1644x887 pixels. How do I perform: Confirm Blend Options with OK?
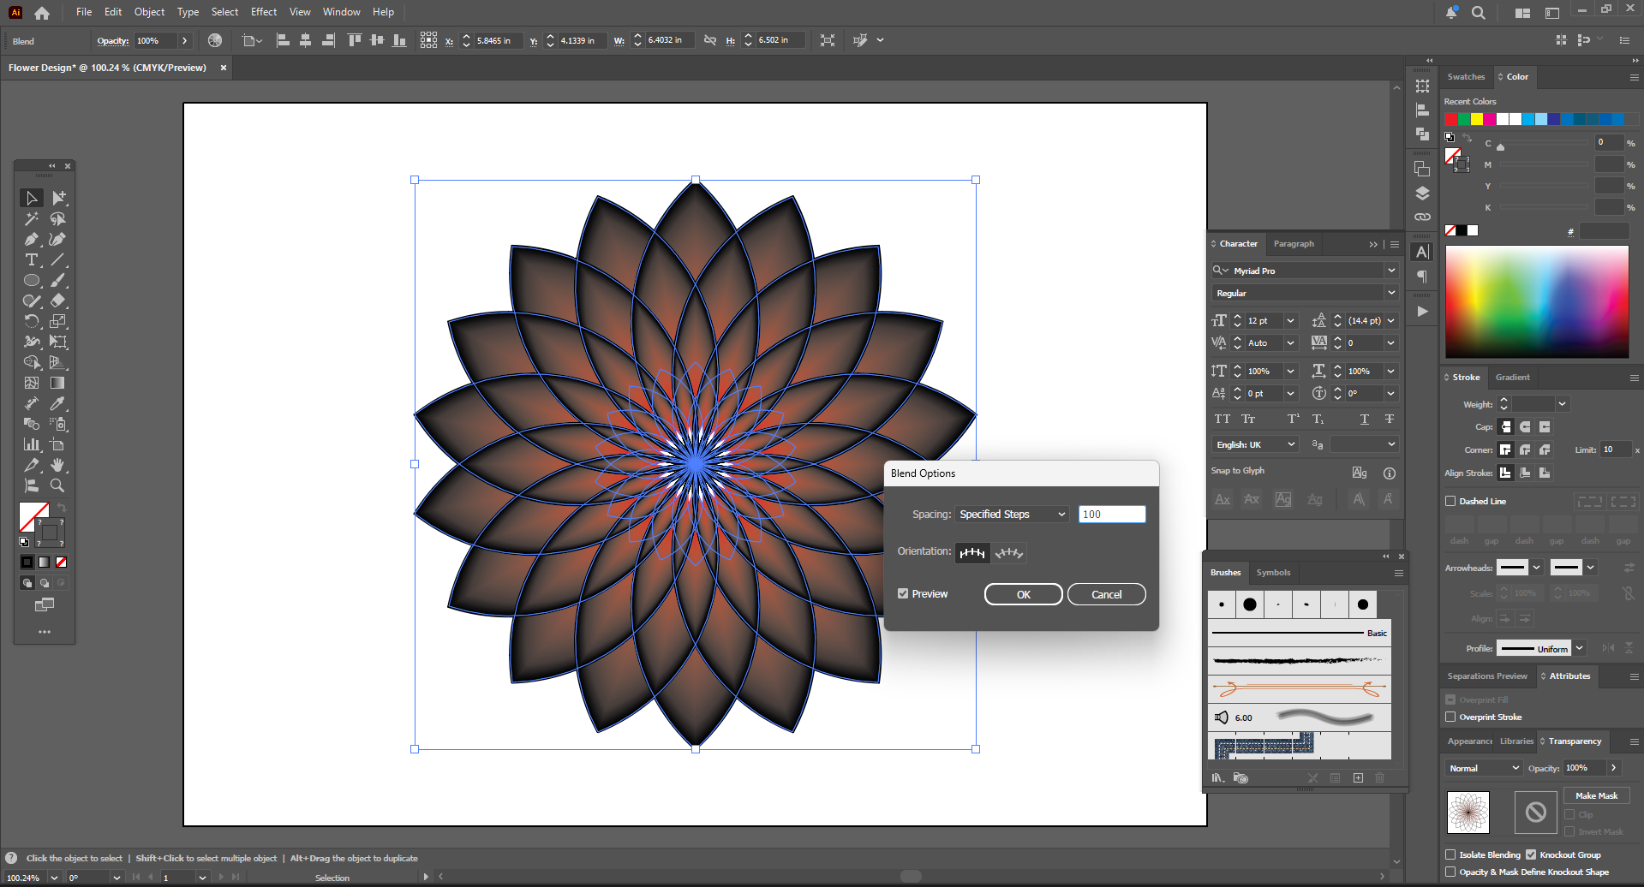tap(1023, 594)
